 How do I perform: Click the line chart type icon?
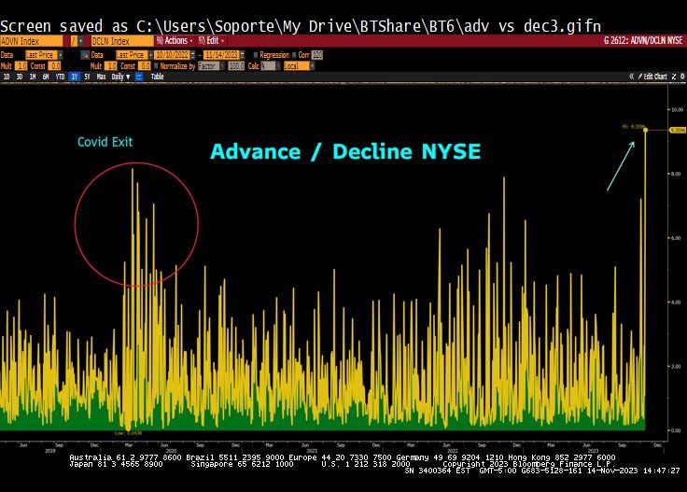[x=139, y=77]
